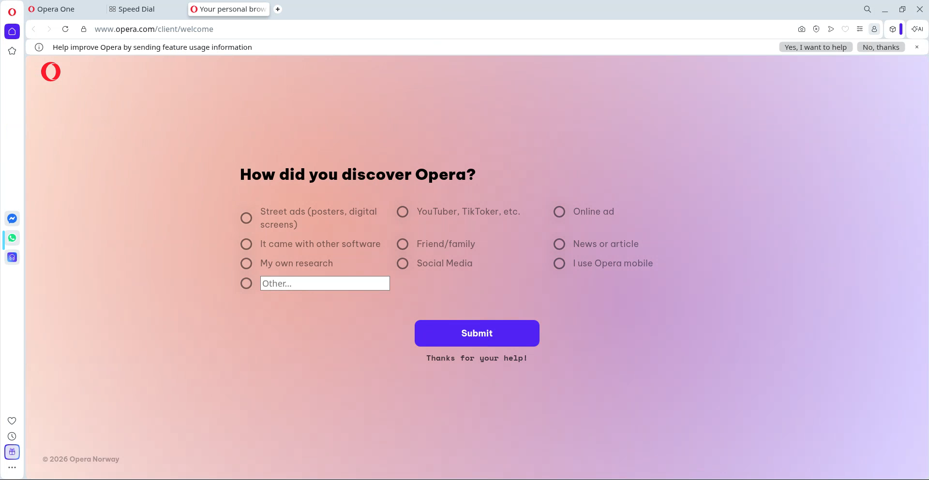Click the Help improve Opera notification text

coord(152,47)
